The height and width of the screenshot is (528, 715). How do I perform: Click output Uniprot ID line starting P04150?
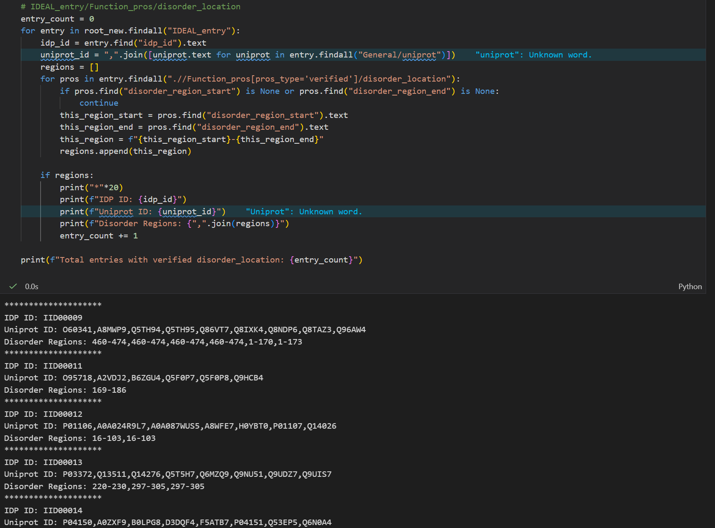coord(168,523)
